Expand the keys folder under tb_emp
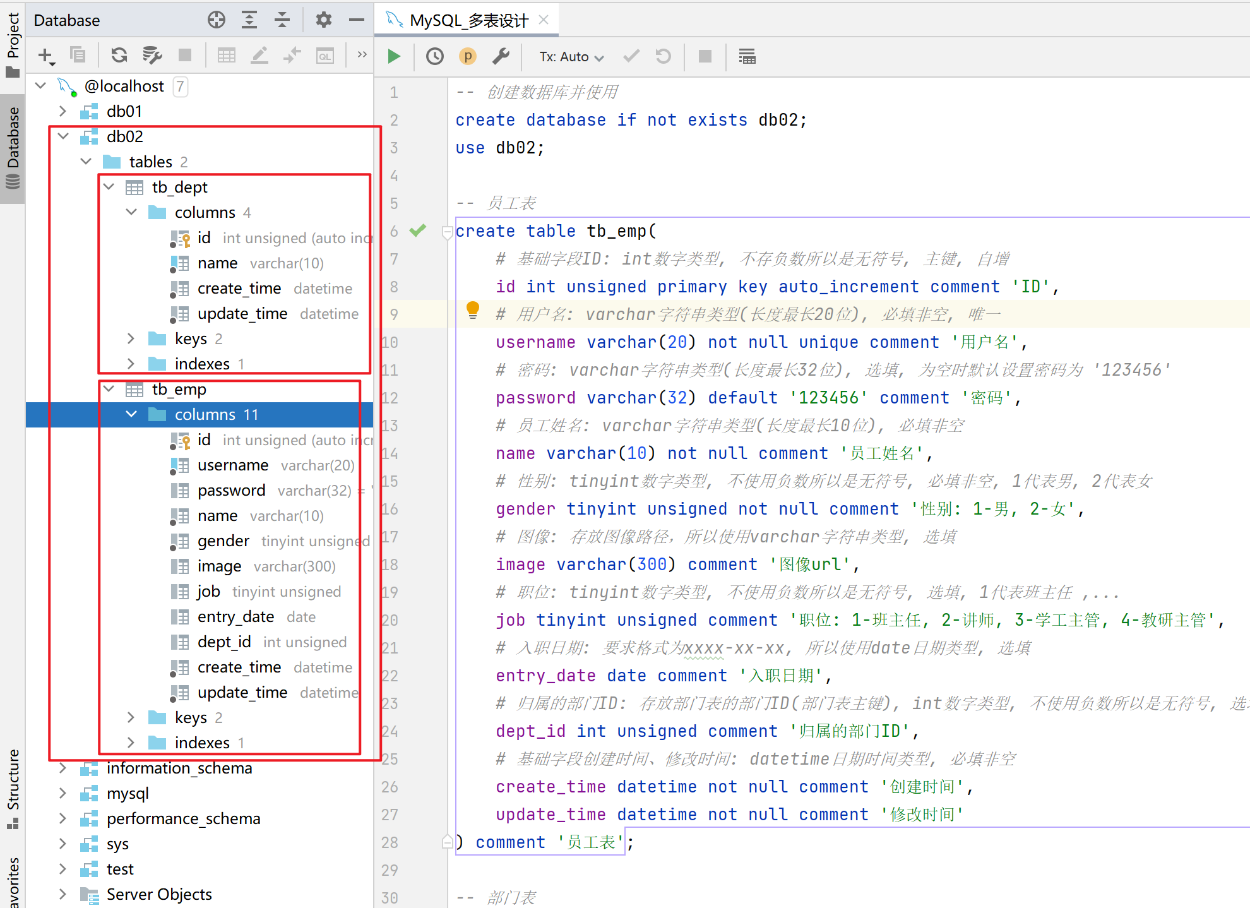 pos(131,717)
